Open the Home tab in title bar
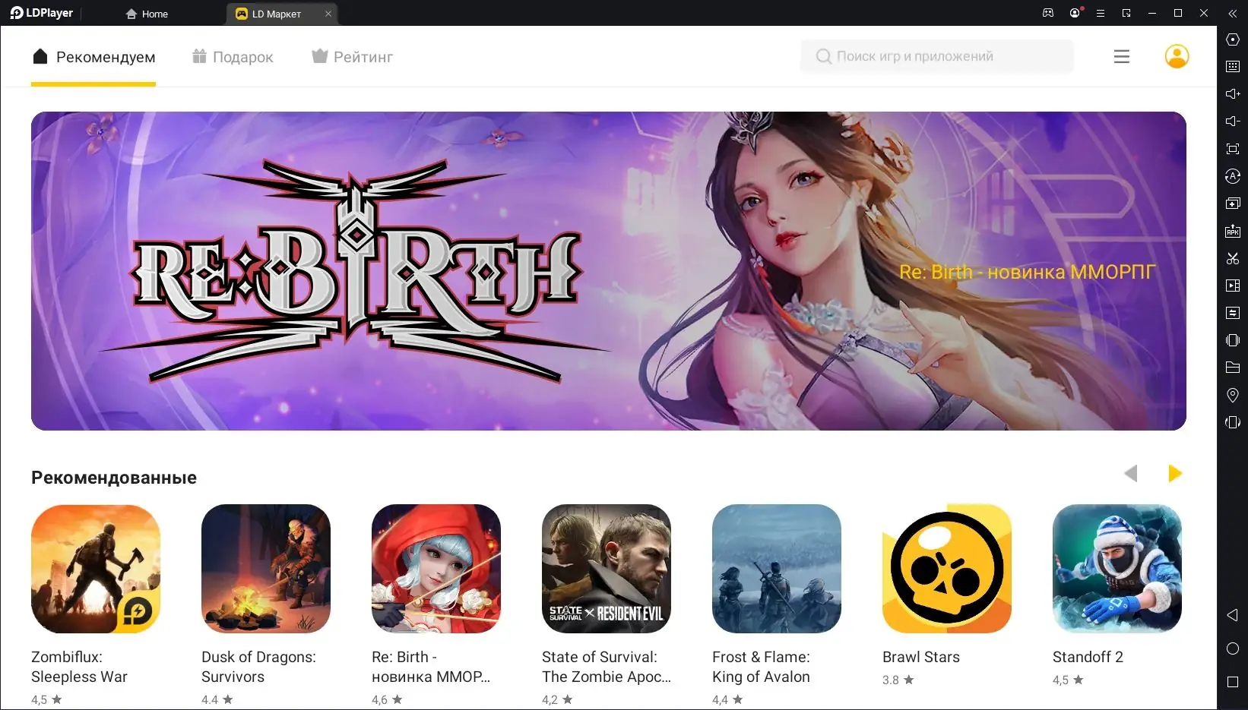Image resolution: width=1248 pixels, height=710 pixels. (x=147, y=14)
